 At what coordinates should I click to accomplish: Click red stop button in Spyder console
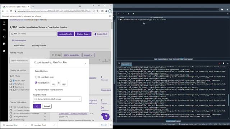tap(220, 63)
